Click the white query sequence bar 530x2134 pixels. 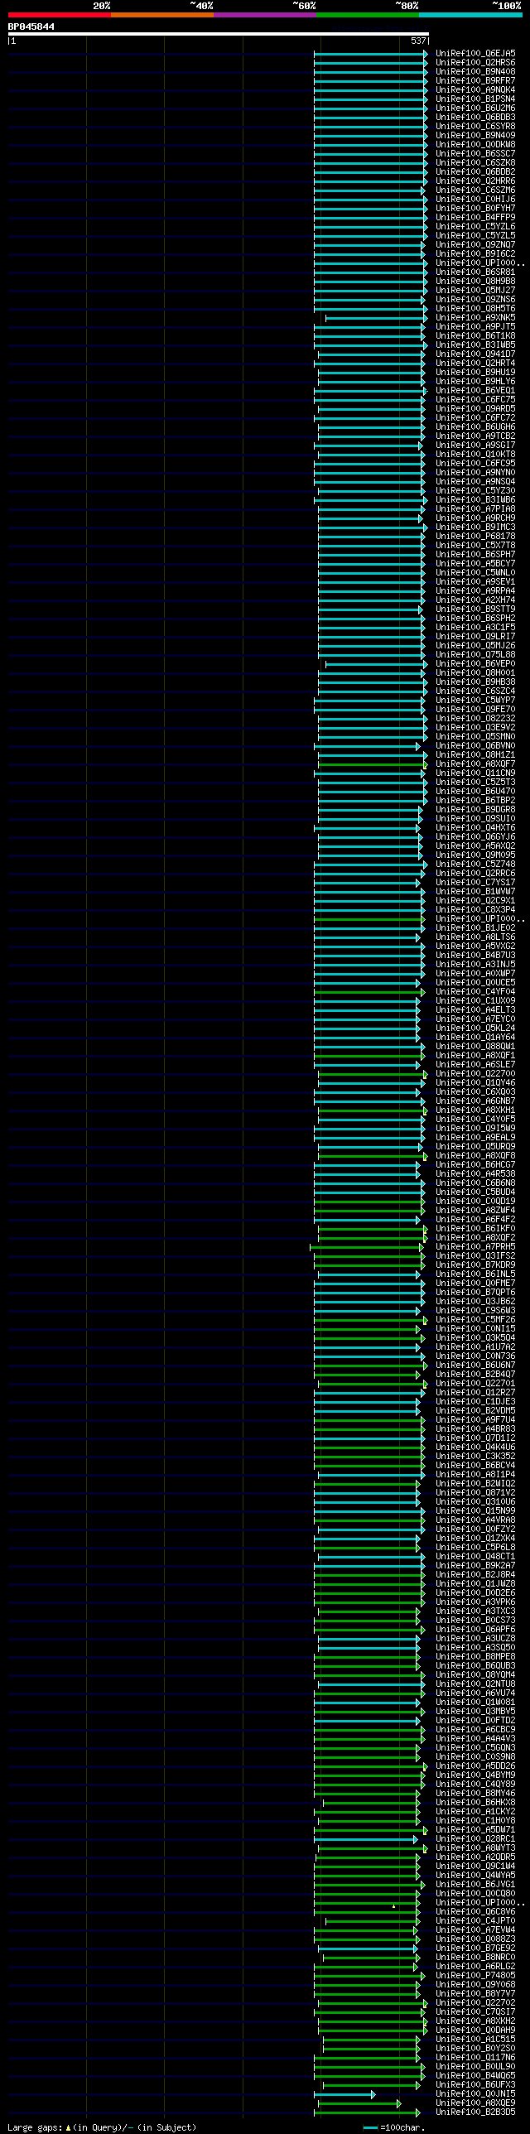tap(218, 34)
